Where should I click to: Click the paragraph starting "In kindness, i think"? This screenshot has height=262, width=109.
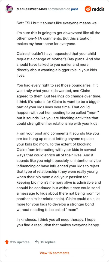point(58,222)
